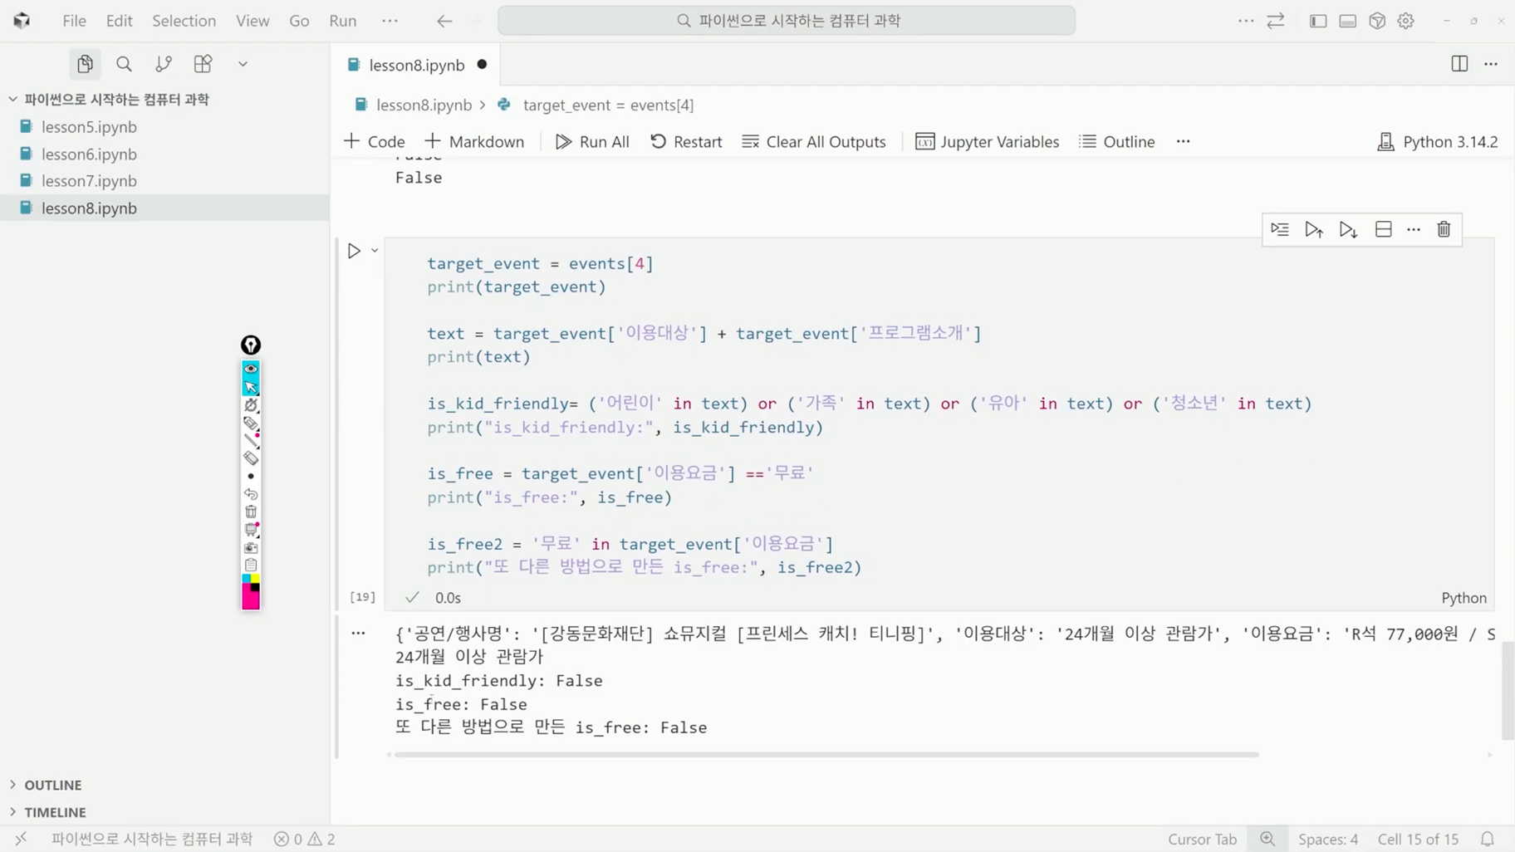1515x852 pixels.
Task: Switch to the lesson8.ipynb tab
Action: 416,65
